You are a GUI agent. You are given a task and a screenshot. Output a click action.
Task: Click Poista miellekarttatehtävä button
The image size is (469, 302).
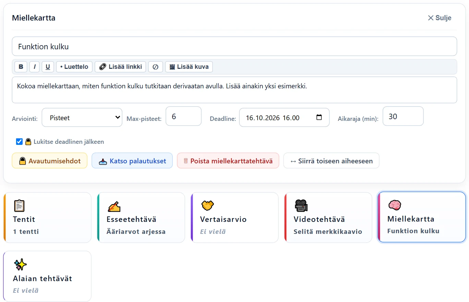228,161
